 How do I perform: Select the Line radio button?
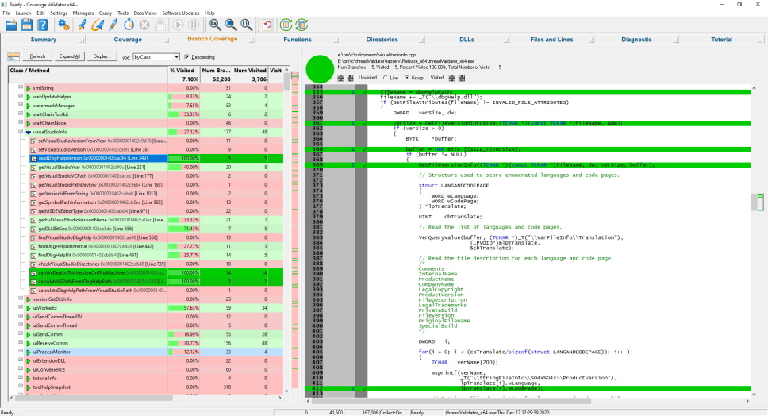(x=386, y=78)
